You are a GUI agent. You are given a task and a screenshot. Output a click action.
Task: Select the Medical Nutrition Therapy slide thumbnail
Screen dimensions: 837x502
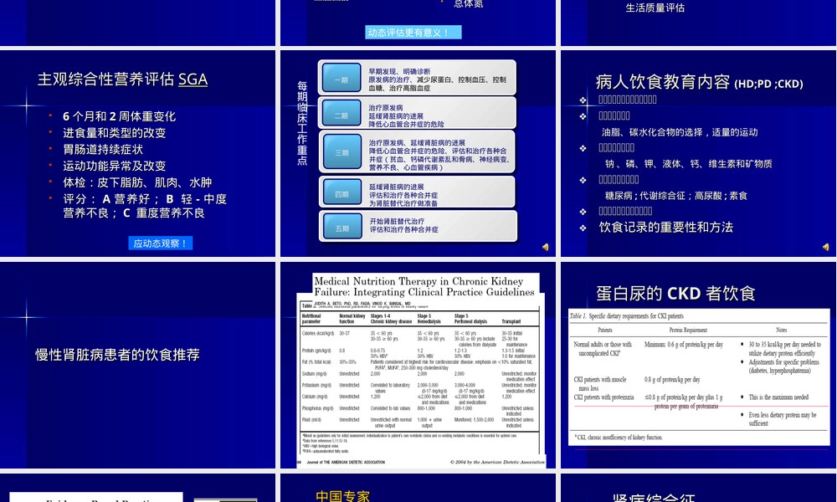coord(418,365)
